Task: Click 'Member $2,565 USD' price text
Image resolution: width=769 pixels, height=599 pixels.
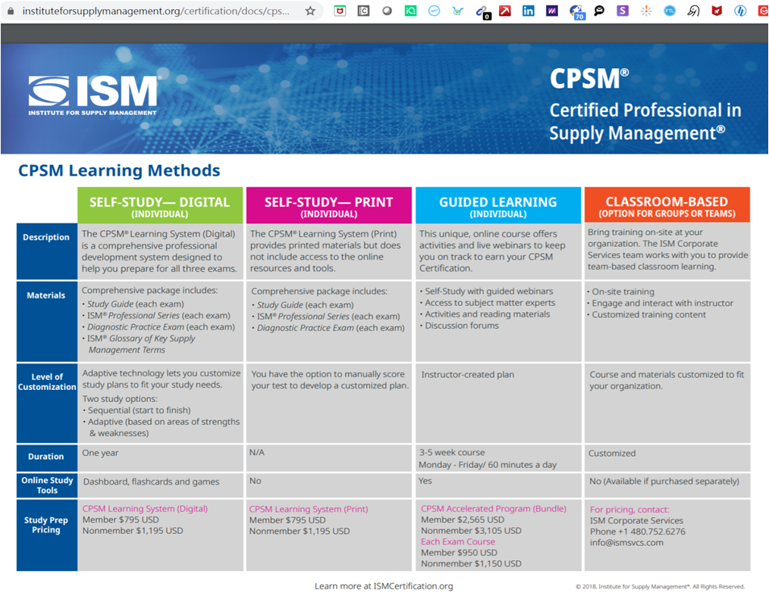Action: (x=463, y=519)
